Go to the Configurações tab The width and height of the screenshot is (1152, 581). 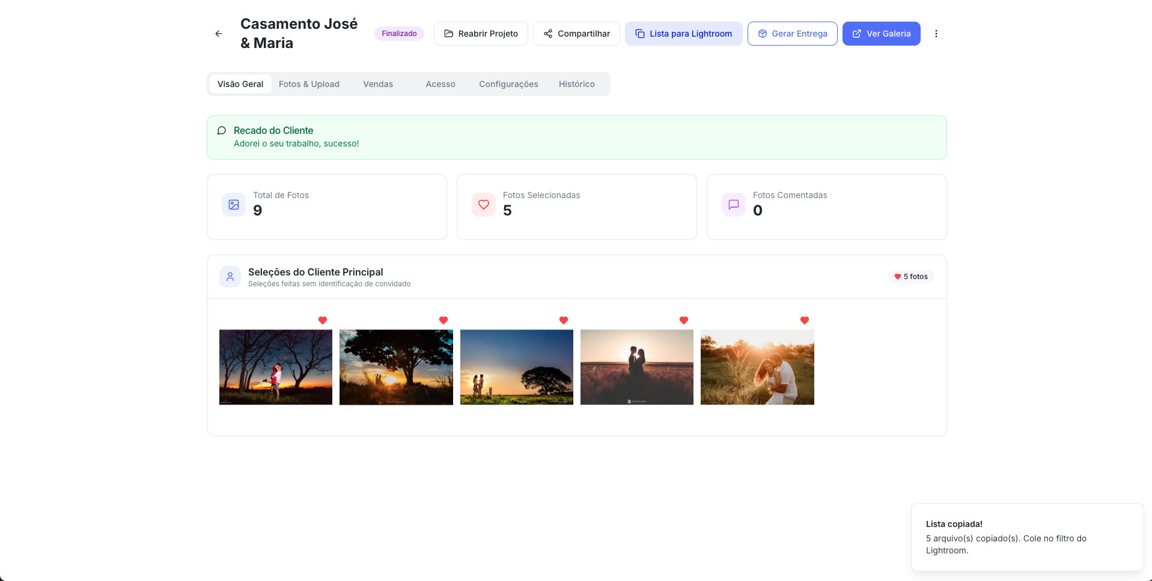pyautogui.click(x=508, y=84)
